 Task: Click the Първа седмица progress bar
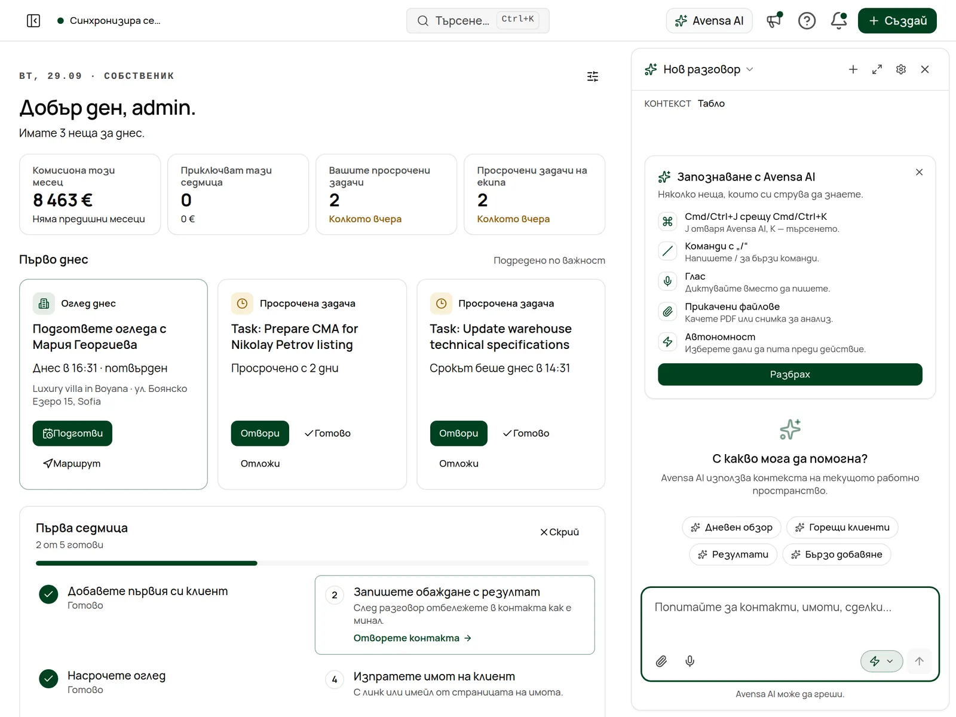click(312, 563)
